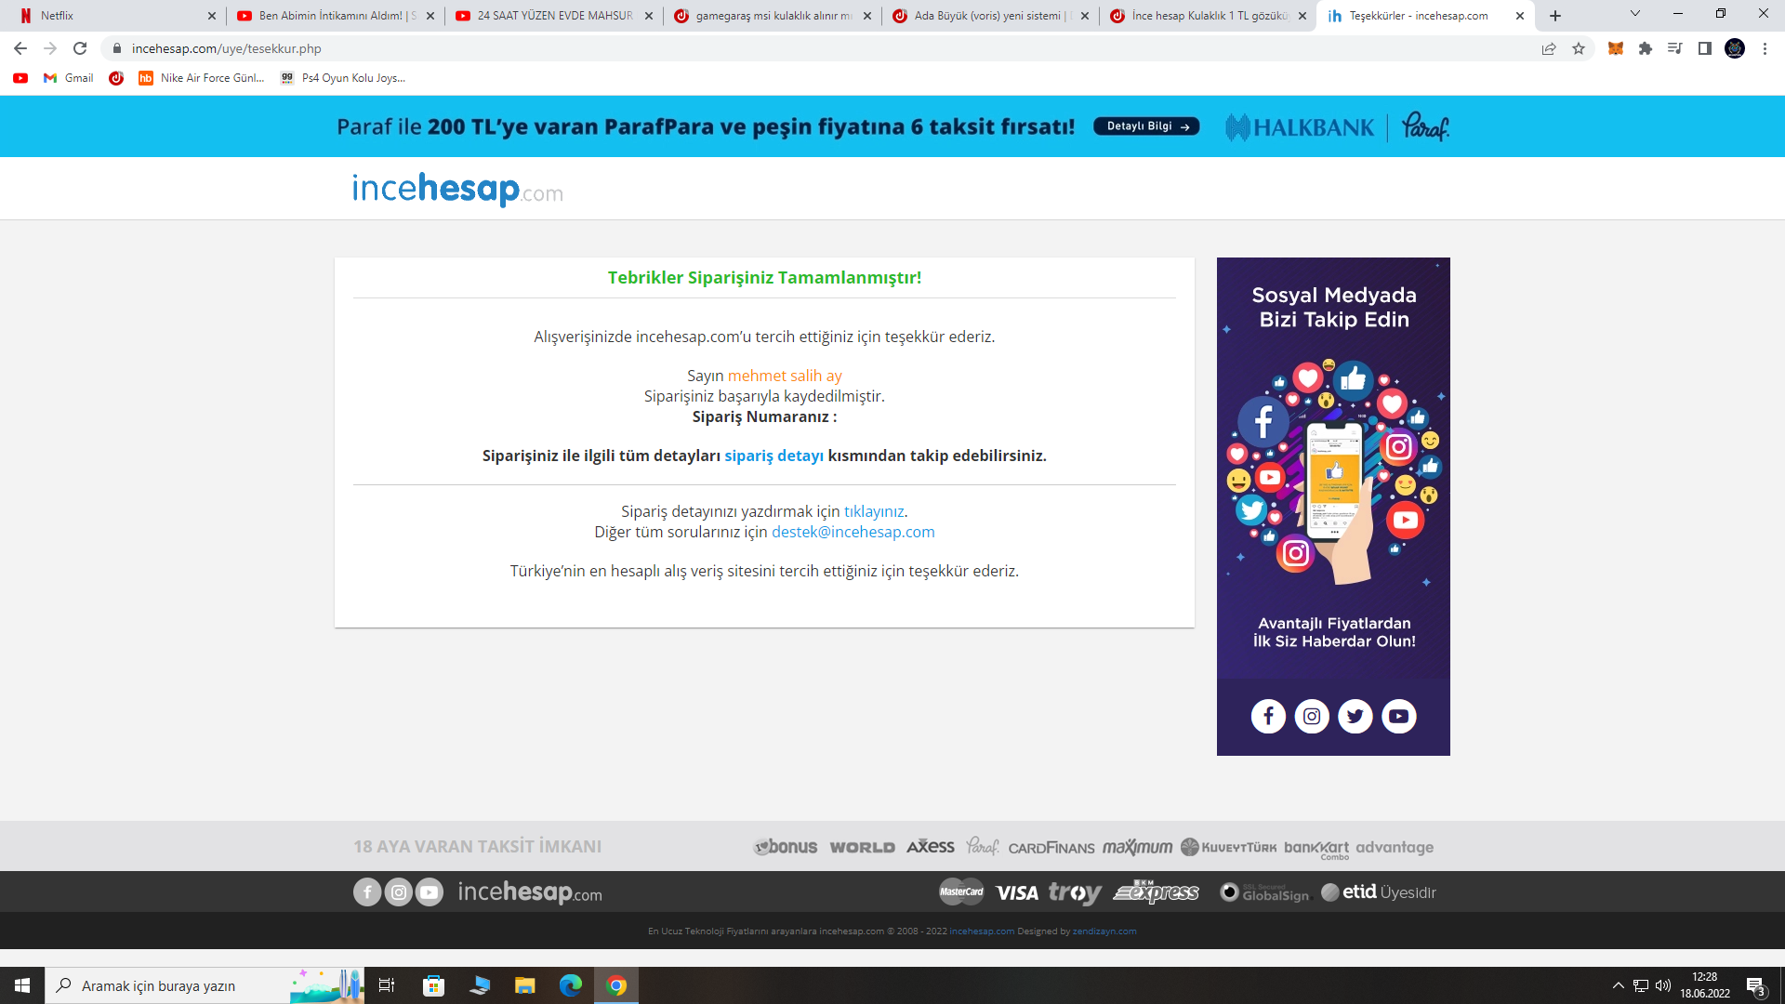Expand the tab search chevron
This screenshot has width=1785, height=1004.
pyautogui.click(x=1635, y=14)
